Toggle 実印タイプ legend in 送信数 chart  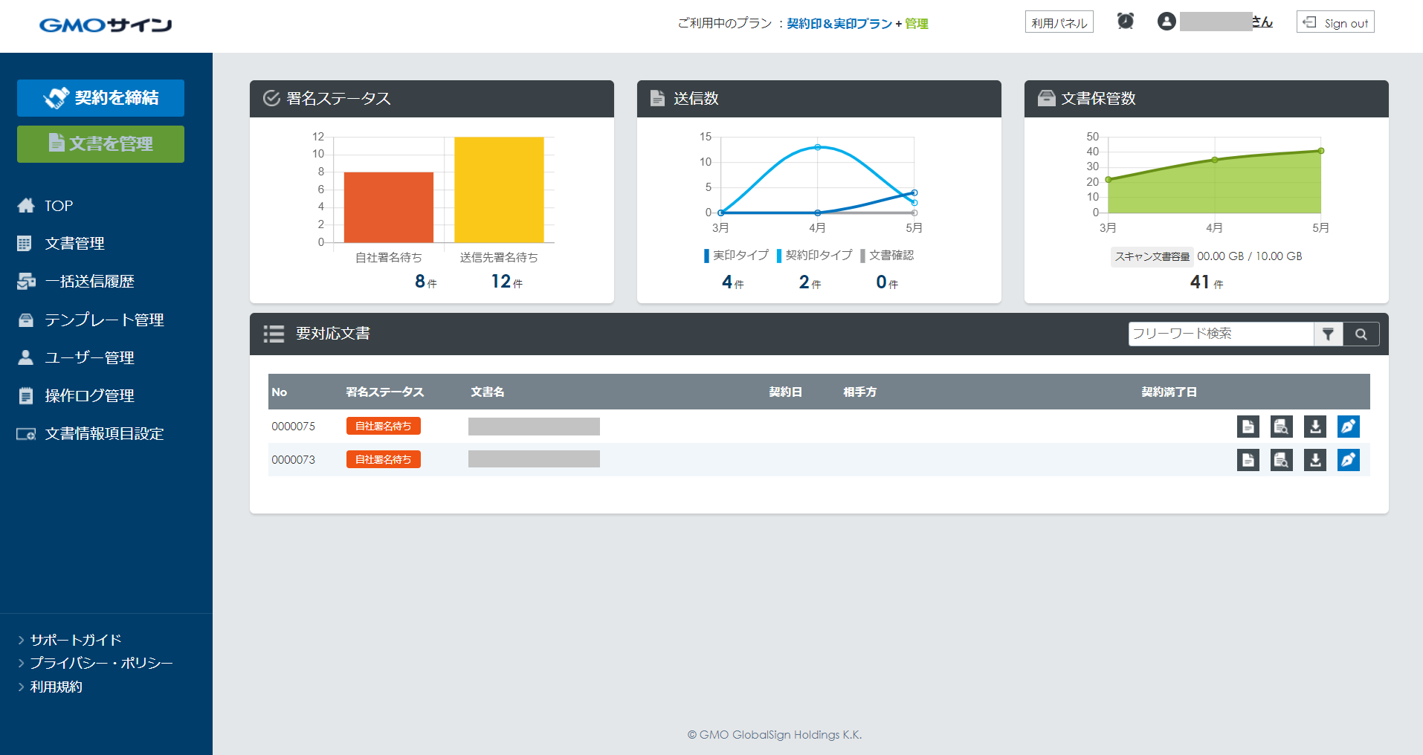click(x=737, y=256)
